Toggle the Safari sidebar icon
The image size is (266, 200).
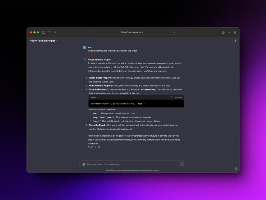pos(44,32)
